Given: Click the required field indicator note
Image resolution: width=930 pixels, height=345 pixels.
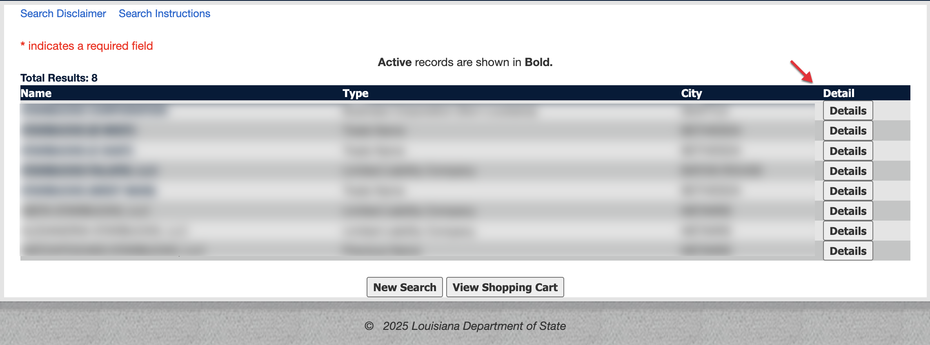Looking at the screenshot, I should click(87, 46).
